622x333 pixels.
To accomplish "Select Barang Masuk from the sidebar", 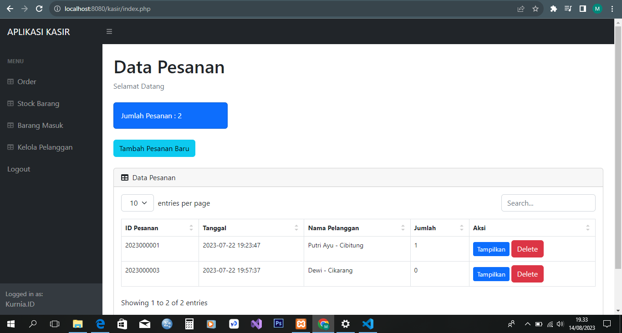I will click(x=40, y=125).
